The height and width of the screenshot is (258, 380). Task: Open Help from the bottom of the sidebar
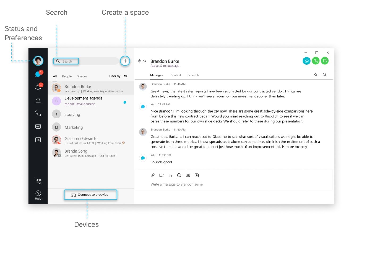tap(38, 193)
